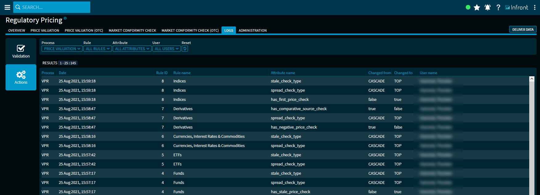Click the search magnifier icon
The height and width of the screenshot is (195, 540).
pyautogui.click(x=18, y=7)
